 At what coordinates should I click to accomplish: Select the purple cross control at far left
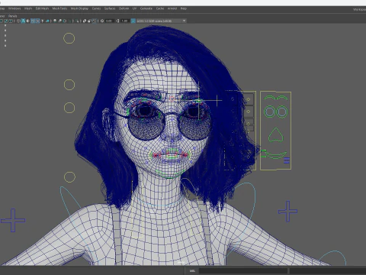click(x=13, y=220)
